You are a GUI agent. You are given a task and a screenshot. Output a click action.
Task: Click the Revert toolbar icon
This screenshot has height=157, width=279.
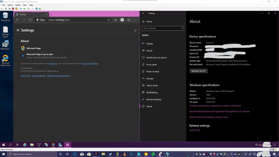32,9
